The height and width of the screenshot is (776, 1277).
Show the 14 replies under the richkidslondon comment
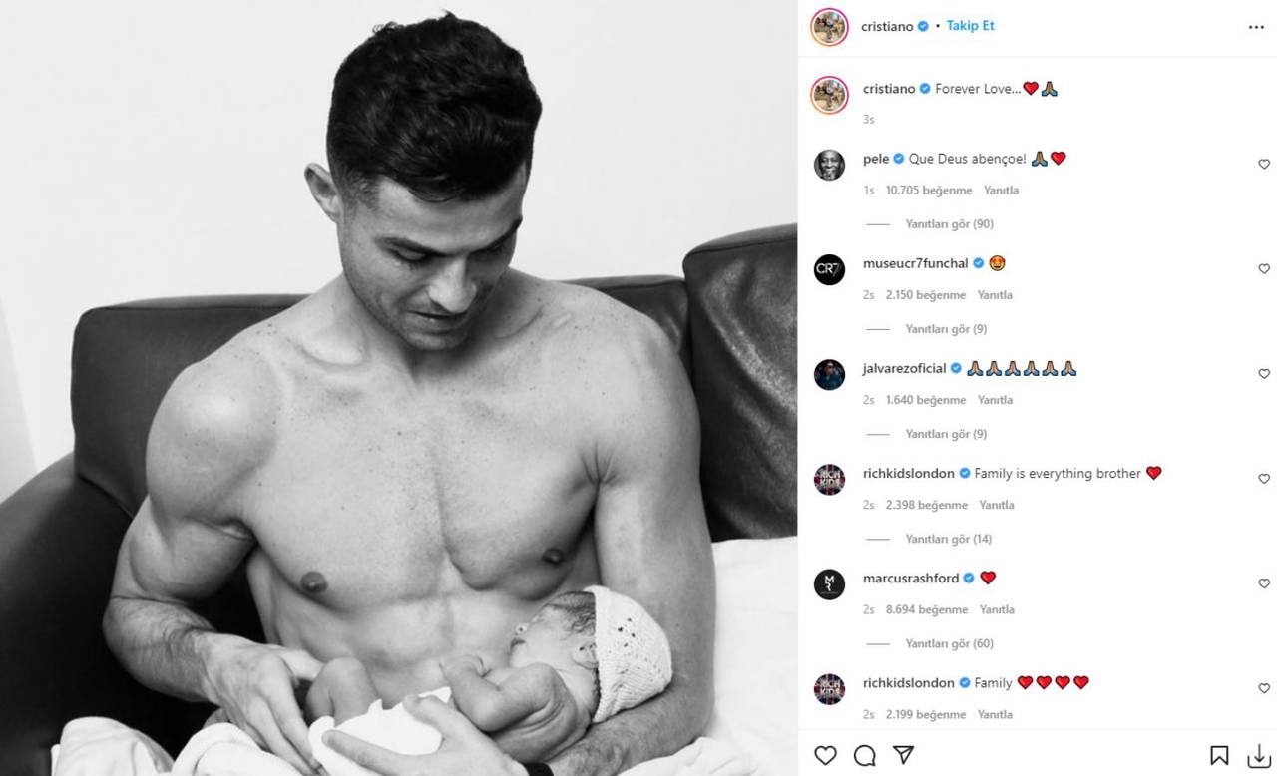(x=949, y=539)
